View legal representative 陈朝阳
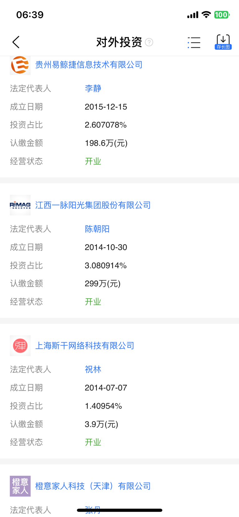 coord(97,229)
